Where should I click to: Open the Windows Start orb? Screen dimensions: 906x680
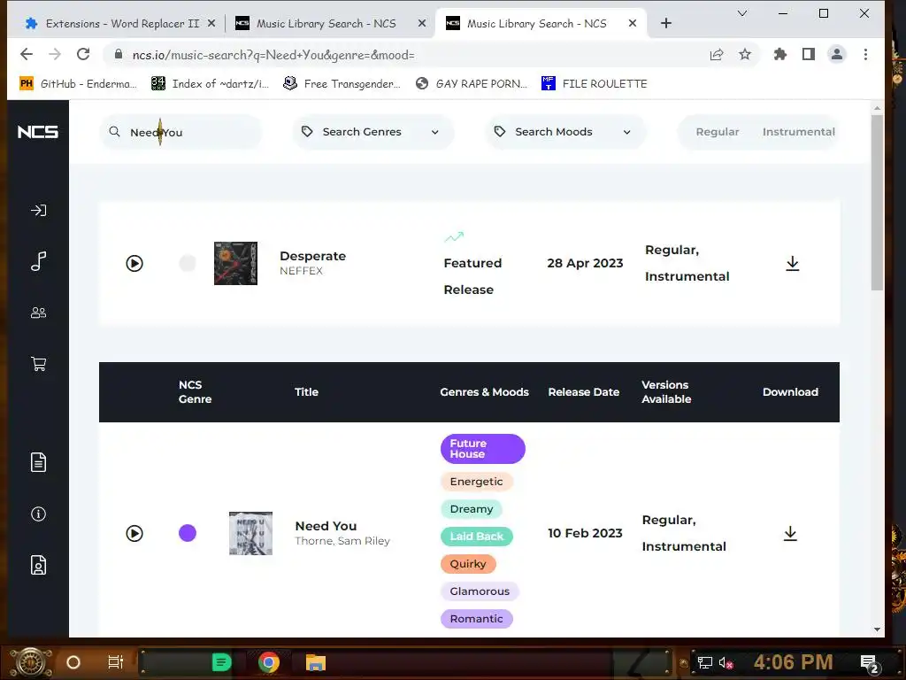point(30,662)
